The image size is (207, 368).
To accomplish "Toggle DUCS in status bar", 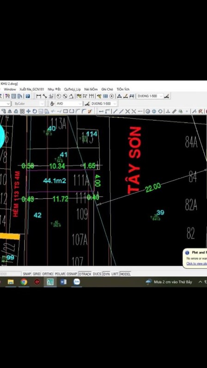I will pos(97,274).
